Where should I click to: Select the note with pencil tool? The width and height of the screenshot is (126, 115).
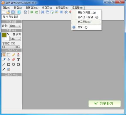pos(9,69)
